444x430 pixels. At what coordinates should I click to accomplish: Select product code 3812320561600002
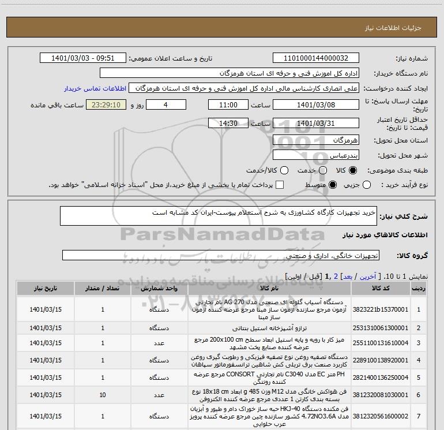click(381, 416)
